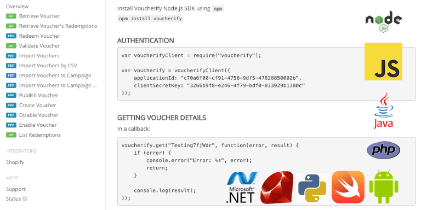
Task: Click the 'npm install voucherify' command
Action: 150,19
